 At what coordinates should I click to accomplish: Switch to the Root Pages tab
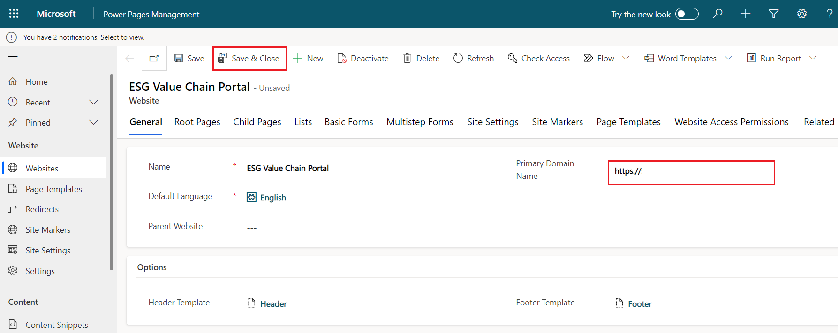[197, 122]
